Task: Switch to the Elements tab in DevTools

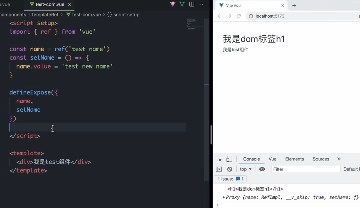Action: point(294,159)
